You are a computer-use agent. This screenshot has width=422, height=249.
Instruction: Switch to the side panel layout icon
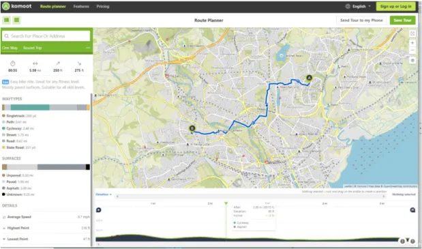pyautogui.click(x=6, y=20)
